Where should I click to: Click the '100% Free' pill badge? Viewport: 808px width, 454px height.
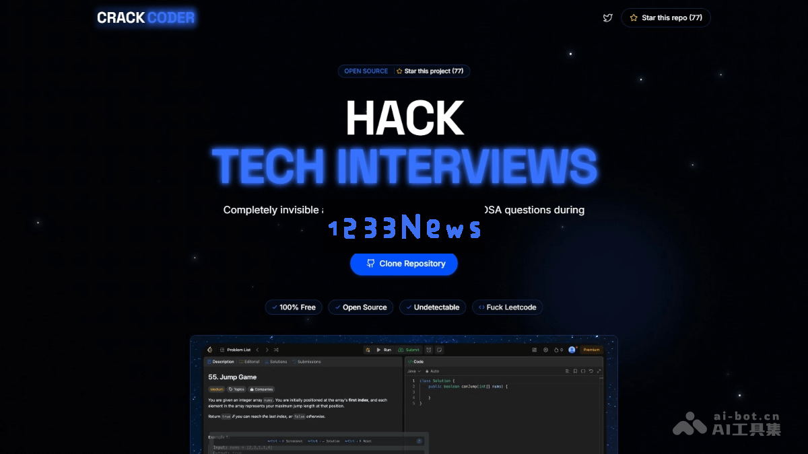click(x=294, y=307)
